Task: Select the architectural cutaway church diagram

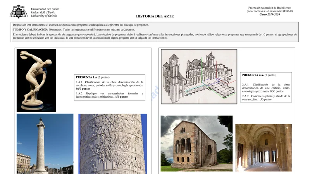Action: click(199, 76)
